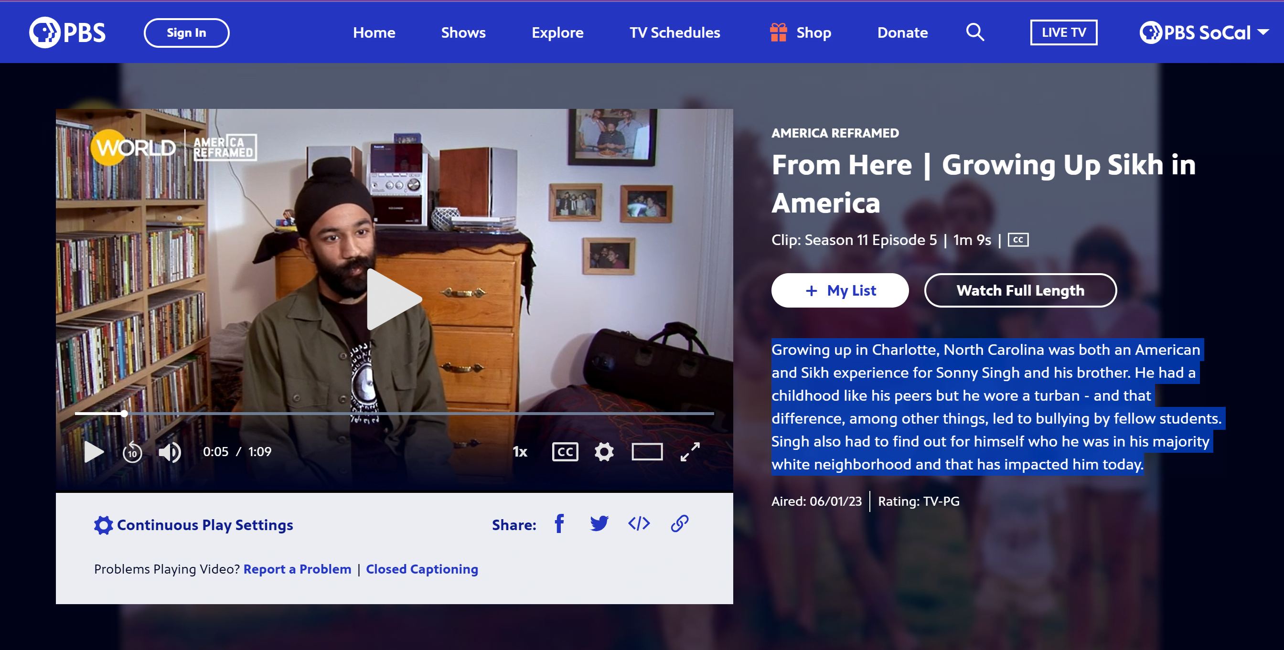Open player settings gear icon
Image resolution: width=1284 pixels, height=650 pixels.
click(x=604, y=452)
